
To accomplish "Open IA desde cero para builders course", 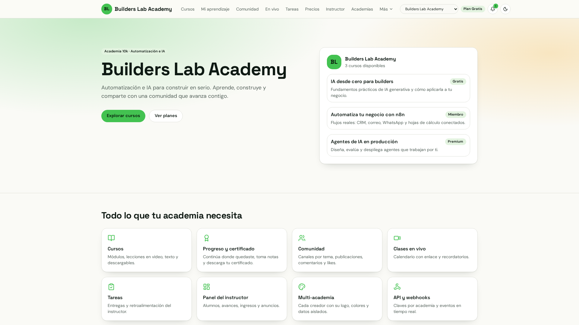I will [x=398, y=88].
